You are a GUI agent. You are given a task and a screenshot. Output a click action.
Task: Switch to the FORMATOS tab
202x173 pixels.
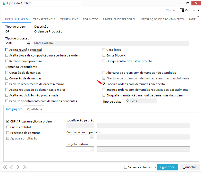(91, 19)
